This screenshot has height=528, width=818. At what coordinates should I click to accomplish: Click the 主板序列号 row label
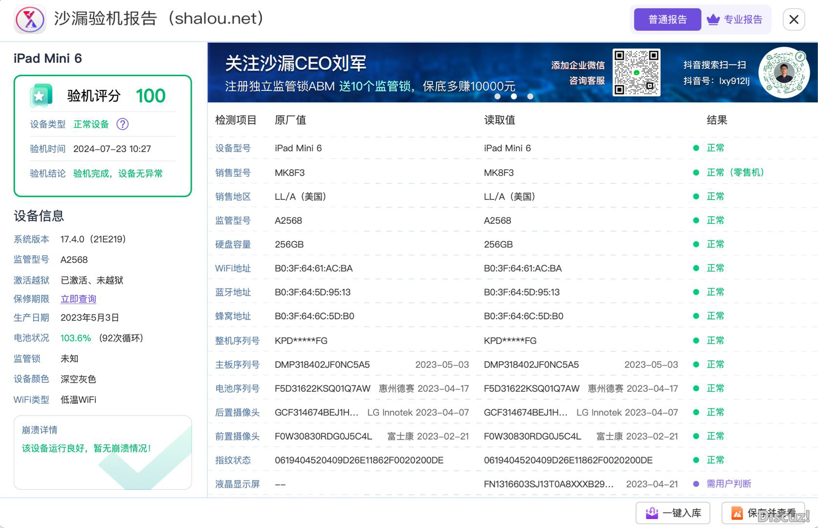coord(237,365)
